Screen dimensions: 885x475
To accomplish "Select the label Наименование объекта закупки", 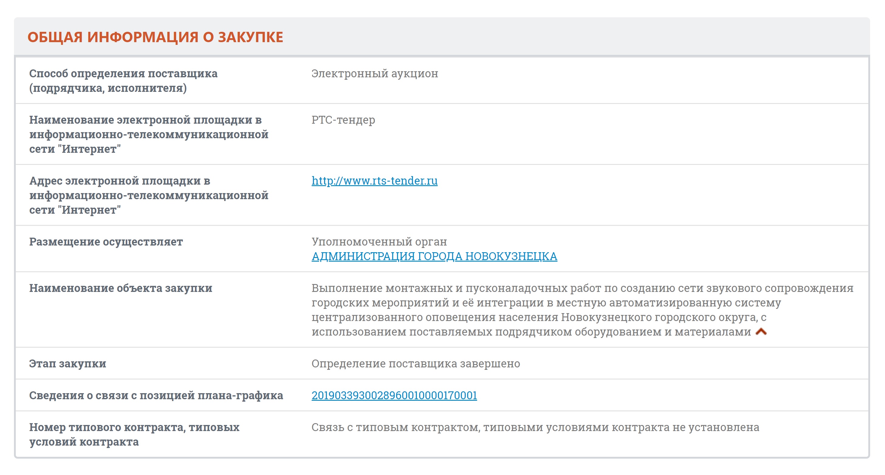I will pyautogui.click(x=121, y=288).
